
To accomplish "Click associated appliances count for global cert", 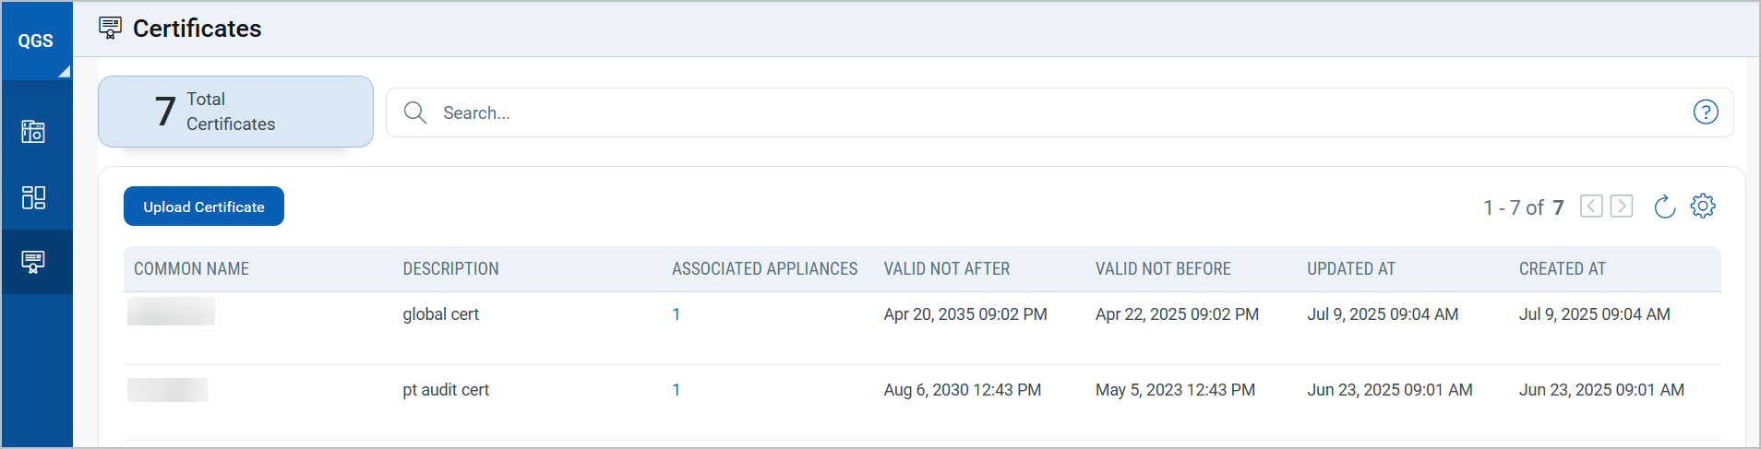I will click(676, 314).
